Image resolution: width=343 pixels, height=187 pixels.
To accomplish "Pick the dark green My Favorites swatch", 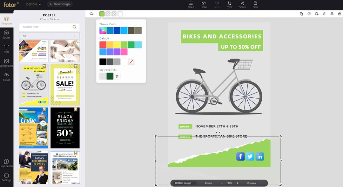I will pyautogui.click(x=110, y=76).
